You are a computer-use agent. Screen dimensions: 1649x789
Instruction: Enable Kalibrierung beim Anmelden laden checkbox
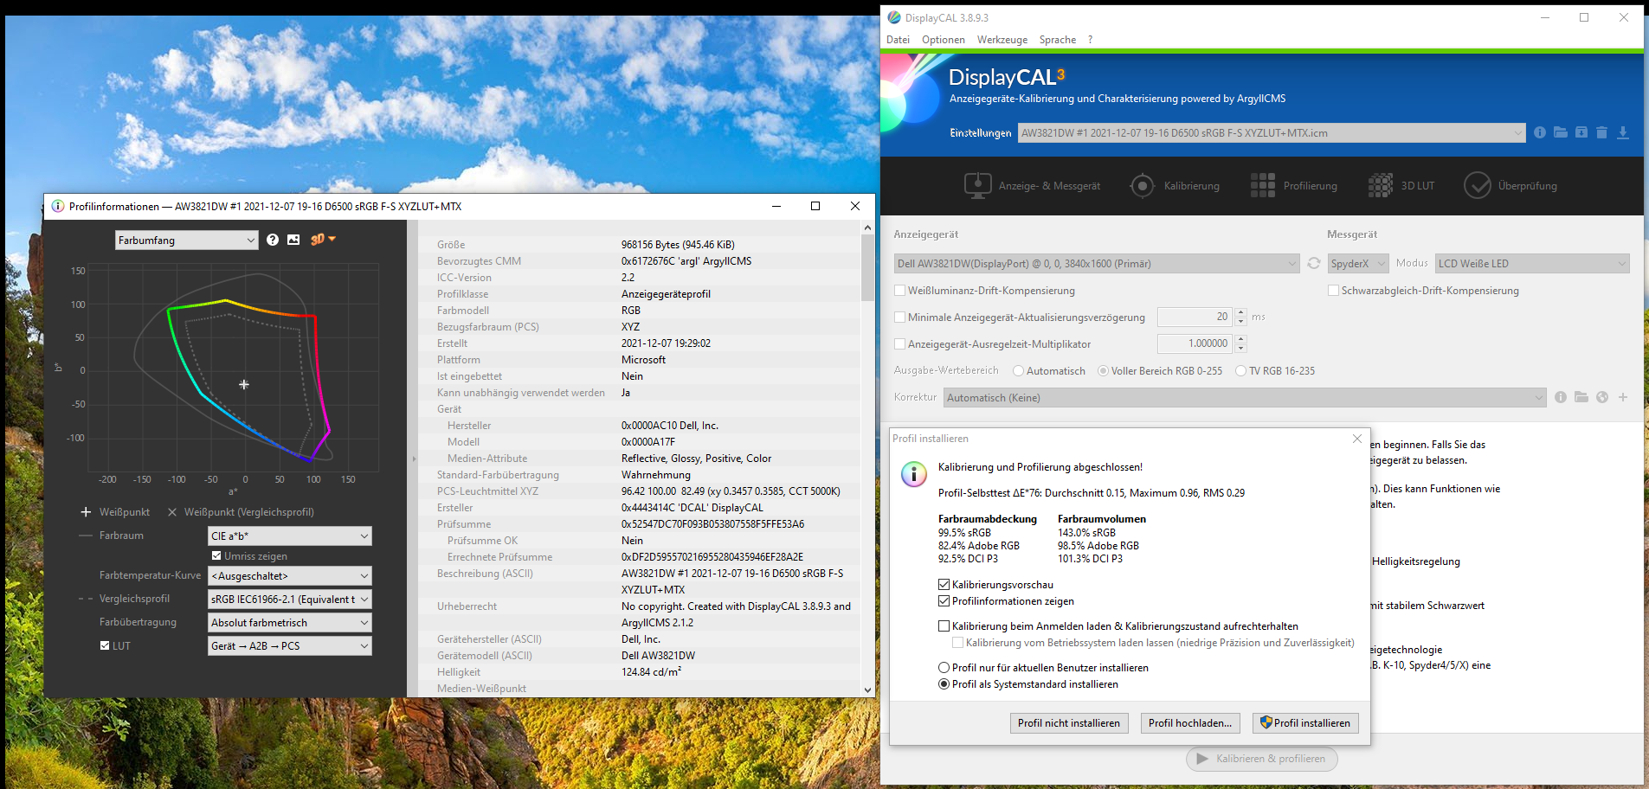coord(944,626)
